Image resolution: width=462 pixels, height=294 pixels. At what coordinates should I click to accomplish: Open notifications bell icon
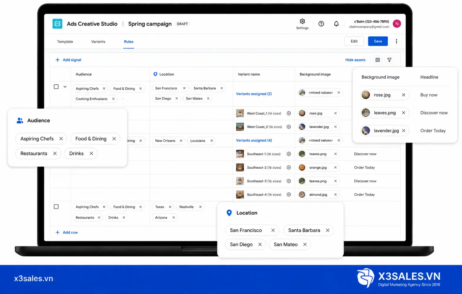(x=336, y=24)
